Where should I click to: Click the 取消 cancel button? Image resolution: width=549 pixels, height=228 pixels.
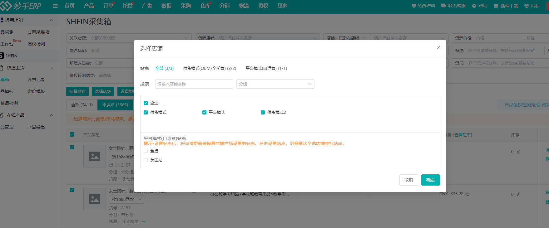[x=408, y=180]
